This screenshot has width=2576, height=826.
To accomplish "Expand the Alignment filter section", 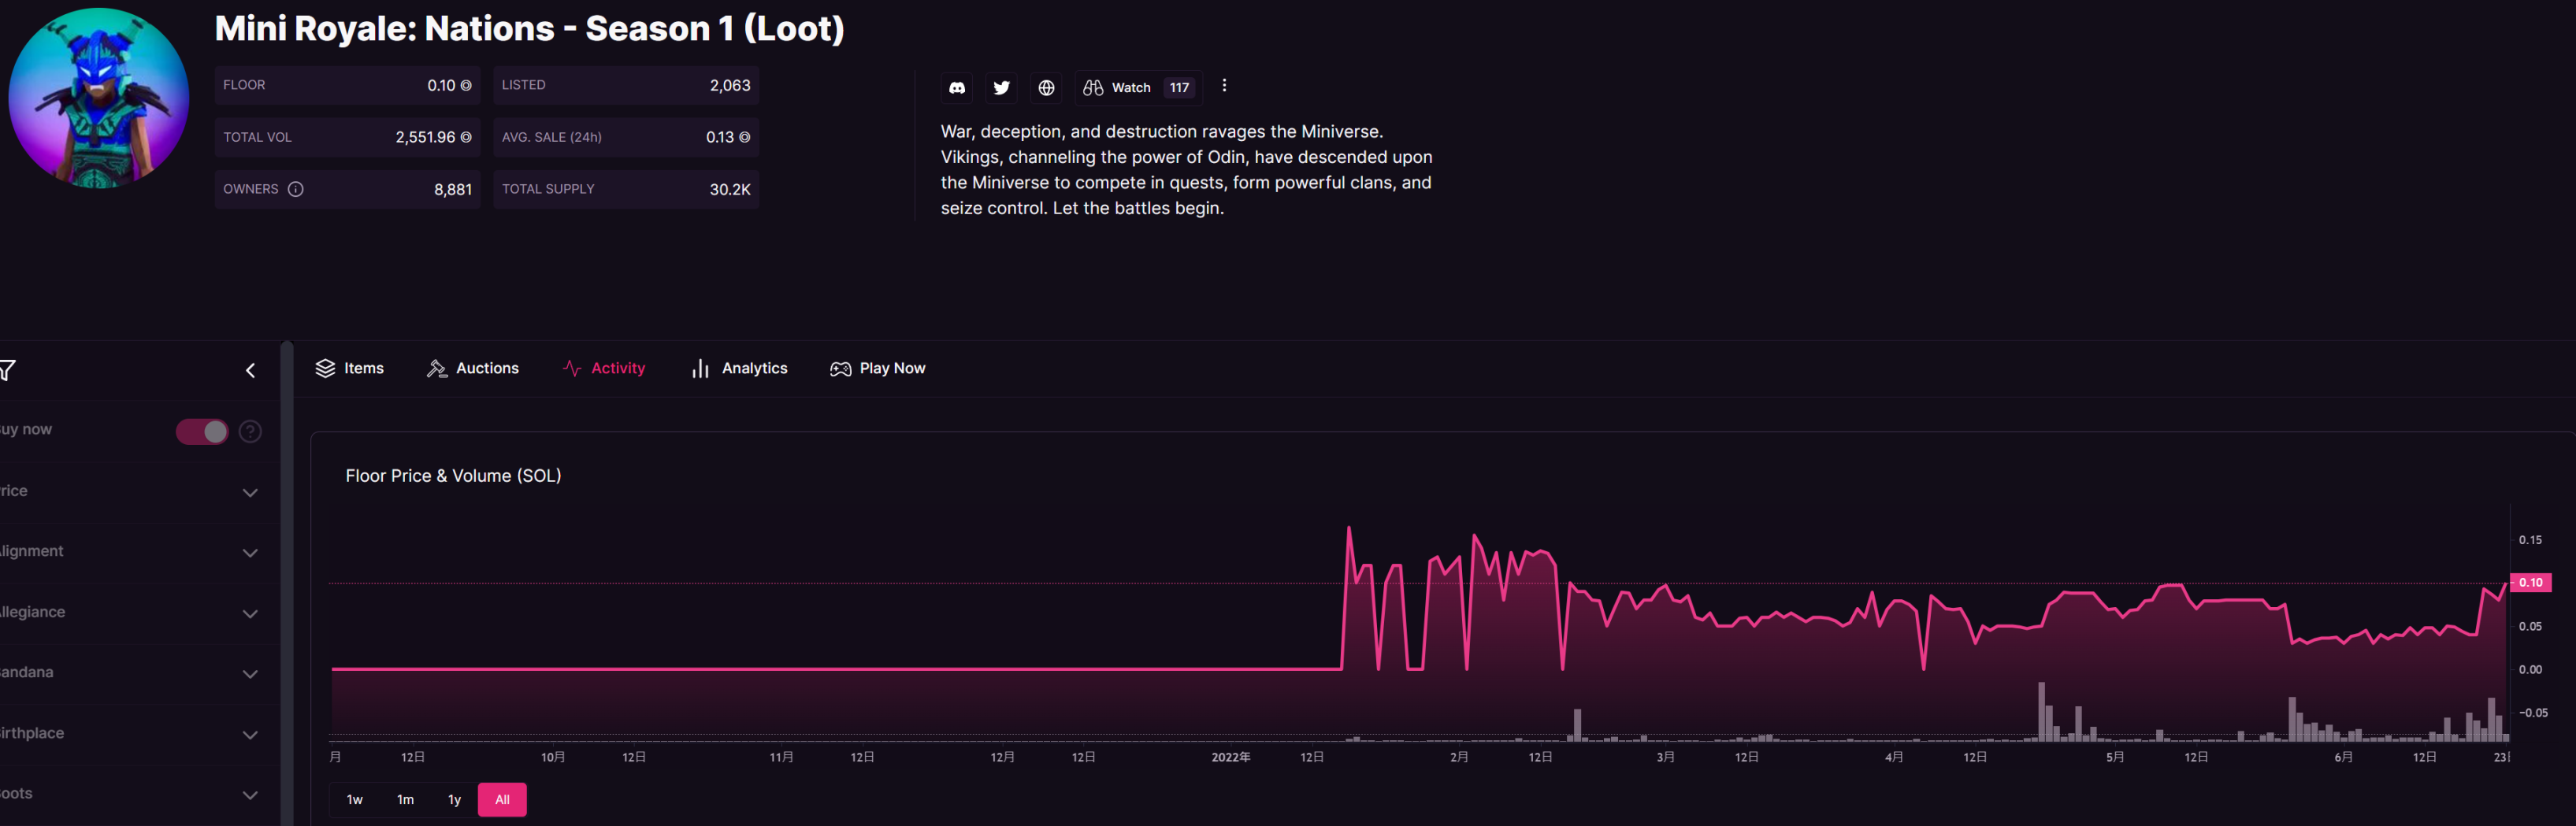I will click(250, 553).
